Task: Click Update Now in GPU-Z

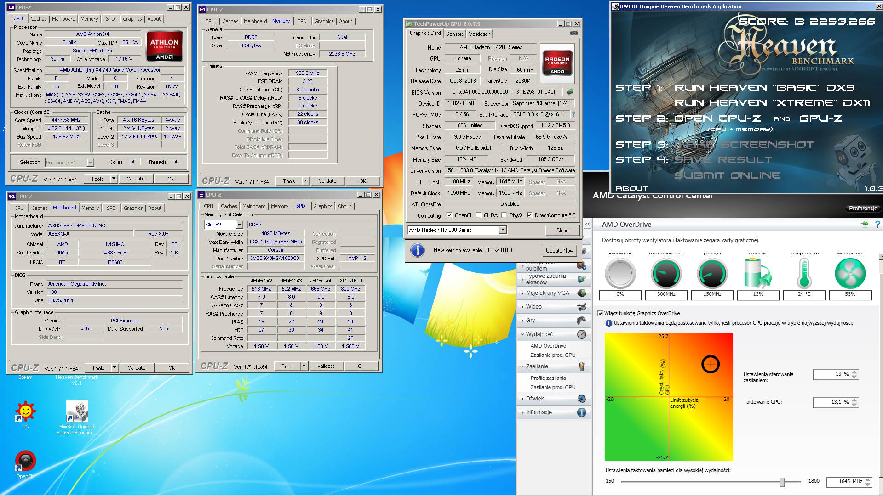Action: [x=560, y=250]
